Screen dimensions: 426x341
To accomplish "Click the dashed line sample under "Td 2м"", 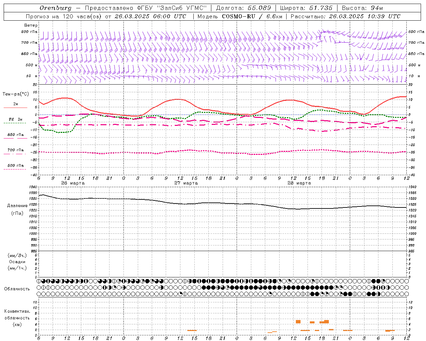I will [x=15, y=123].
